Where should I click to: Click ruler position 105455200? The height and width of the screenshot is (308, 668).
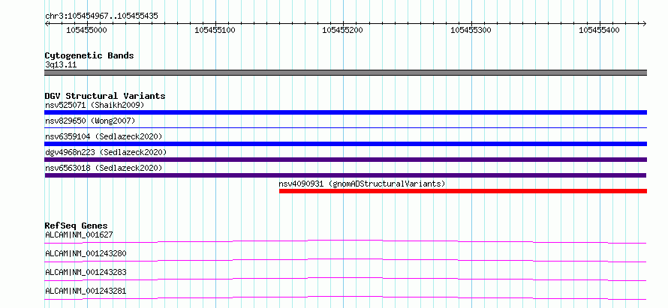point(342,30)
